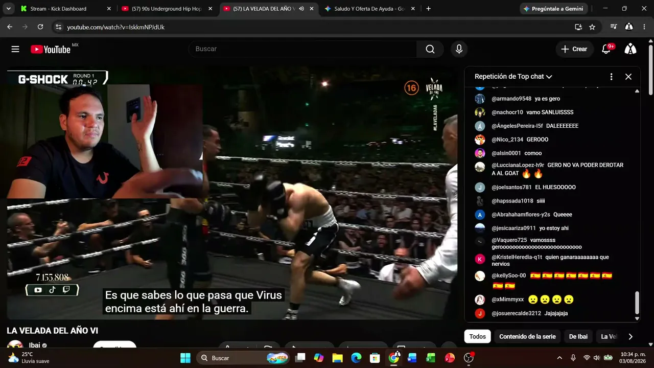Open File Explorer from the taskbar
The width and height of the screenshot is (654, 368).
[x=338, y=358]
